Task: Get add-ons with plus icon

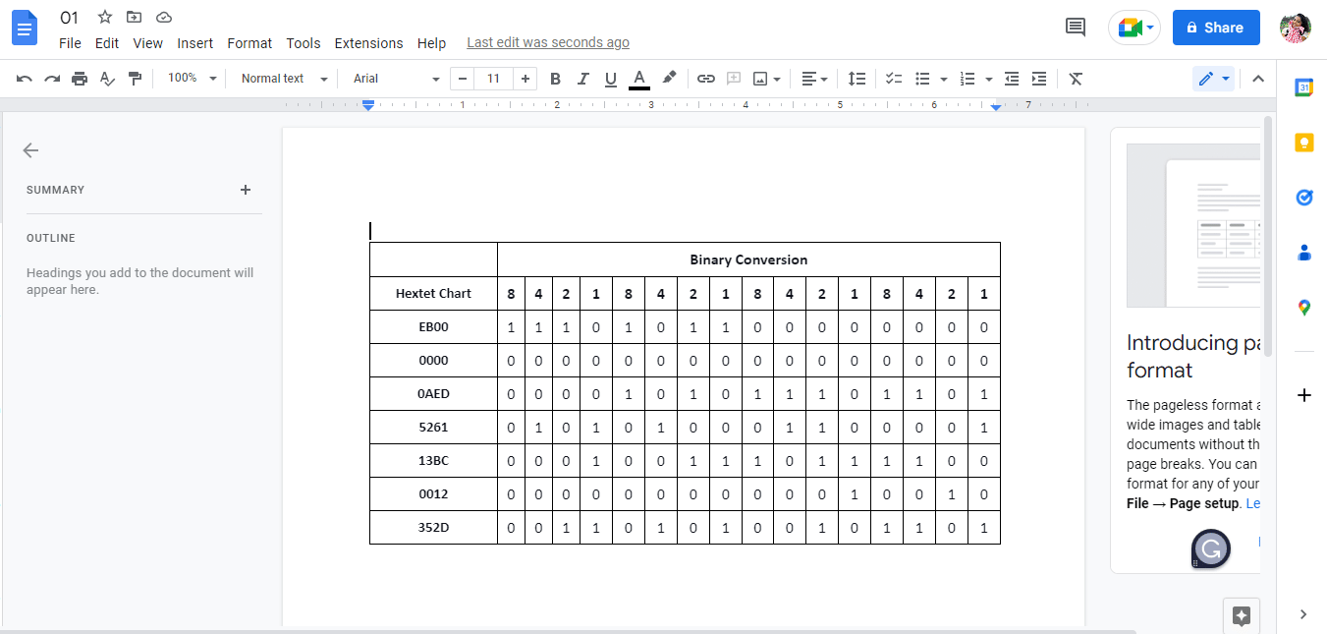Action: [1304, 395]
